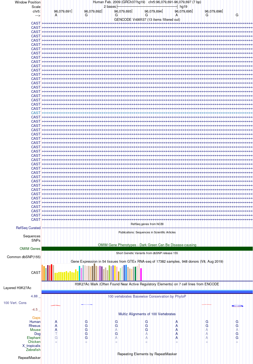Click the 100 Vert. Cons track label

[x=15, y=303]
